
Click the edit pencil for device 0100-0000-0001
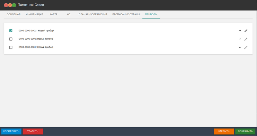(246, 47)
